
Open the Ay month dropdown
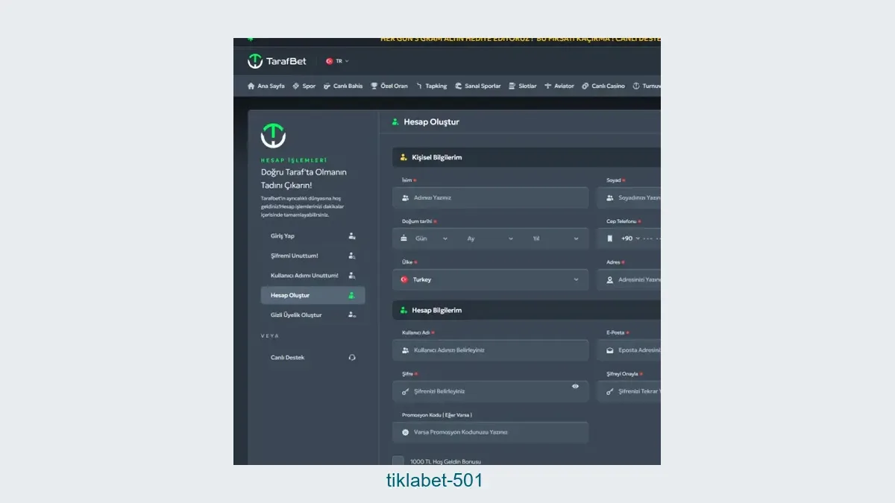pyautogui.click(x=489, y=238)
